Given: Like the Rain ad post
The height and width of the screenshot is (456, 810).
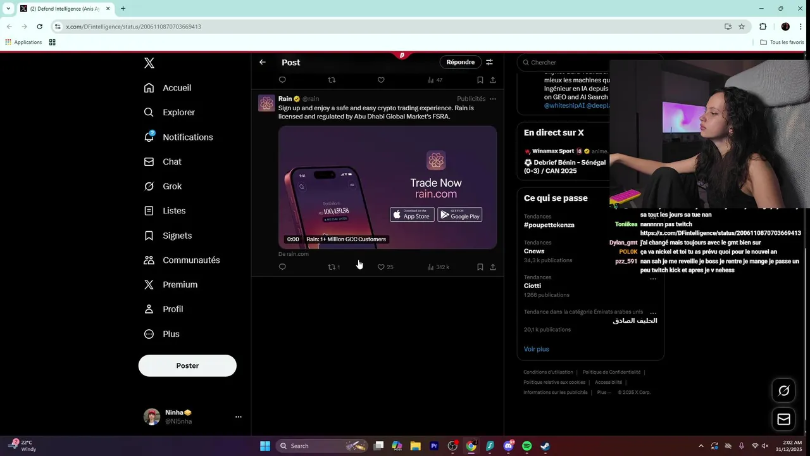Looking at the screenshot, I should pyautogui.click(x=385, y=267).
